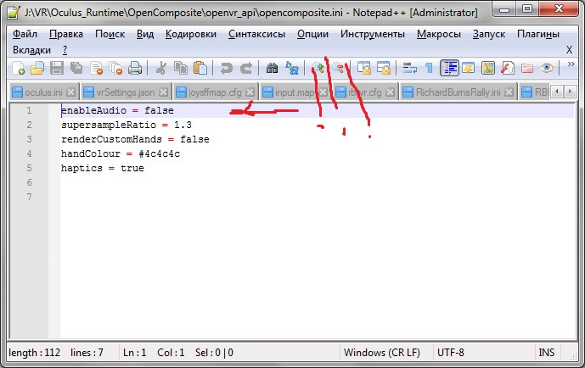Close document with menu bar X
This screenshot has width=585, height=368.
point(569,49)
